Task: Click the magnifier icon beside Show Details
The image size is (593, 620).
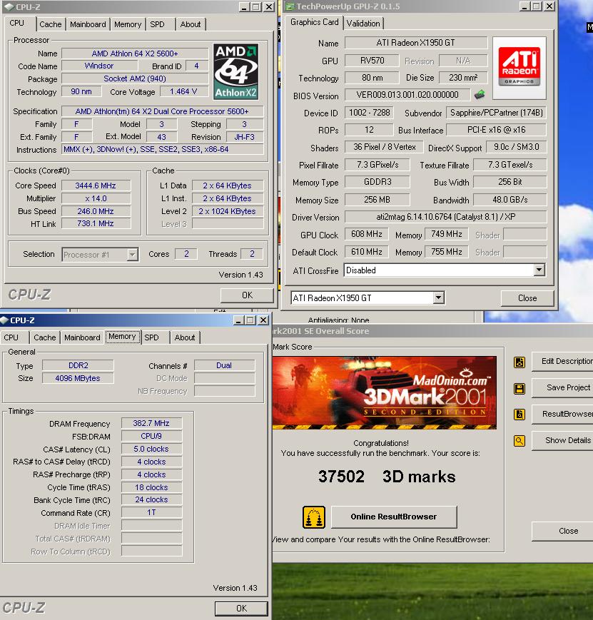Action: pos(519,440)
